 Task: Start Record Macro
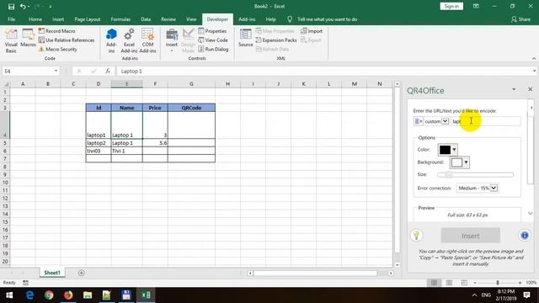point(56,31)
